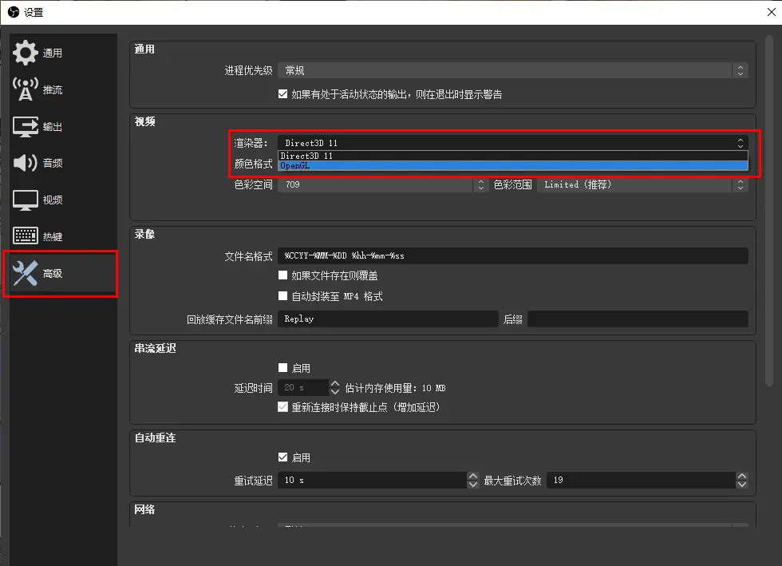Click the OBS logo in title bar
782x566 pixels.
(x=12, y=12)
